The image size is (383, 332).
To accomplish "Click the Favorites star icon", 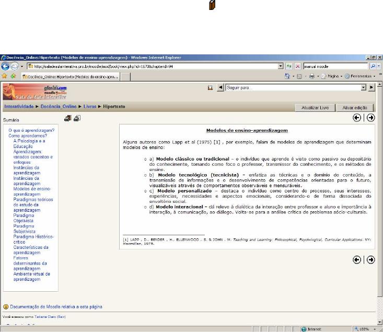I will pyautogui.click(x=4, y=76).
